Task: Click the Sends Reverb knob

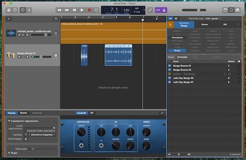Action: (146, 145)
